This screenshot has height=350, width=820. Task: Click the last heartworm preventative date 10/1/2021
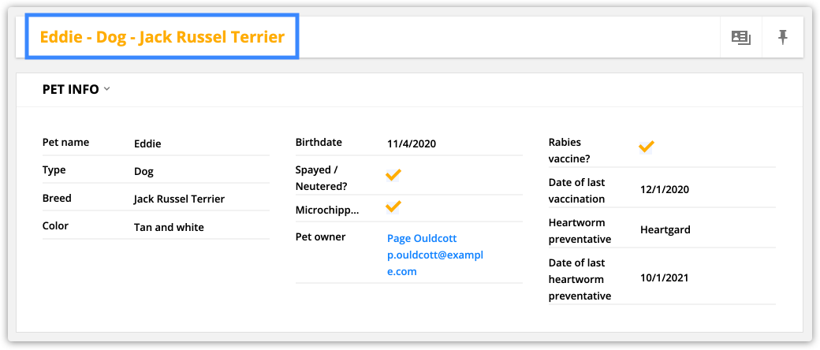664,277
